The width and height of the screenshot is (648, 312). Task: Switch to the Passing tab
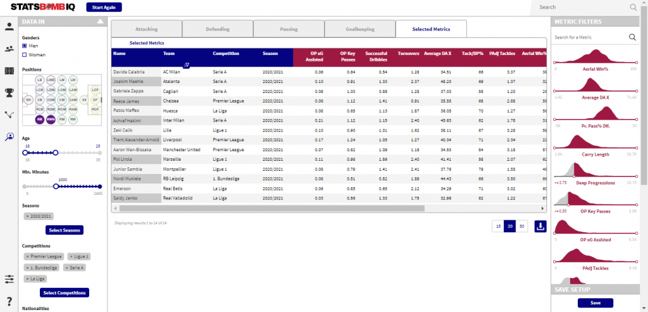289,29
